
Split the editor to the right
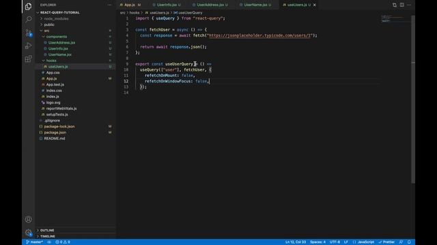[x=401, y=5]
